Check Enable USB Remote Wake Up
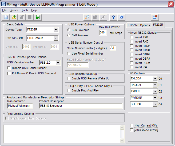The height and width of the screenshot is (146, 175). 69,79
